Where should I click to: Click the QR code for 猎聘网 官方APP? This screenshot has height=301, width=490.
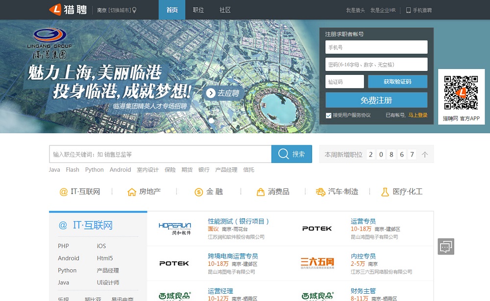[x=461, y=93]
